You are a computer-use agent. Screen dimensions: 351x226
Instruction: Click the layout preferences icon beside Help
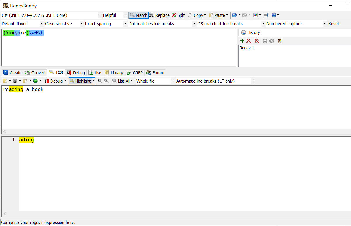click(x=266, y=15)
